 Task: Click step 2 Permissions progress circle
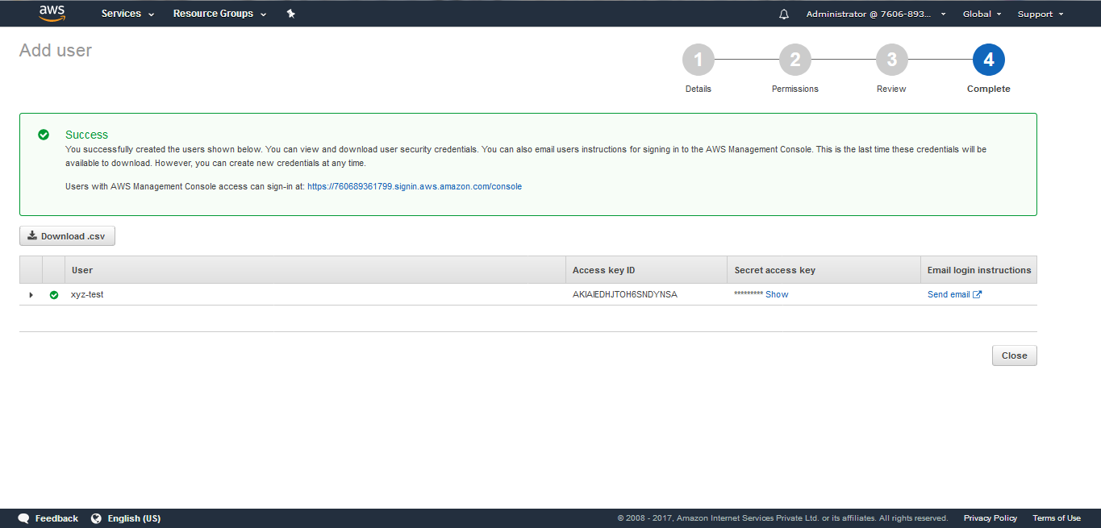[794, 59]
